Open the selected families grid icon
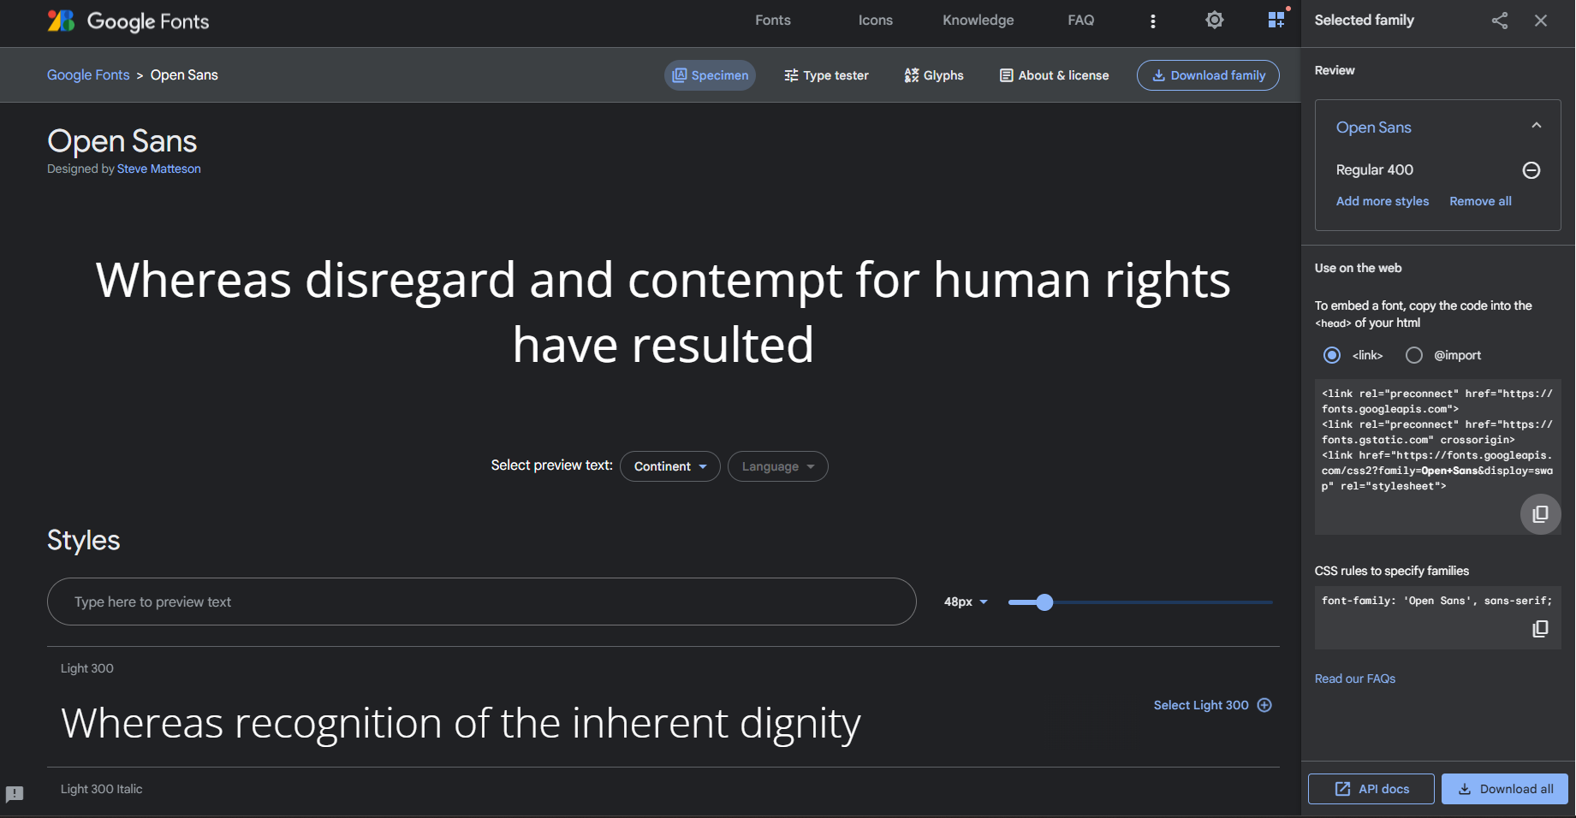Image resolution: width=1576 pixels, height=818 pixels. point(1276,20)
